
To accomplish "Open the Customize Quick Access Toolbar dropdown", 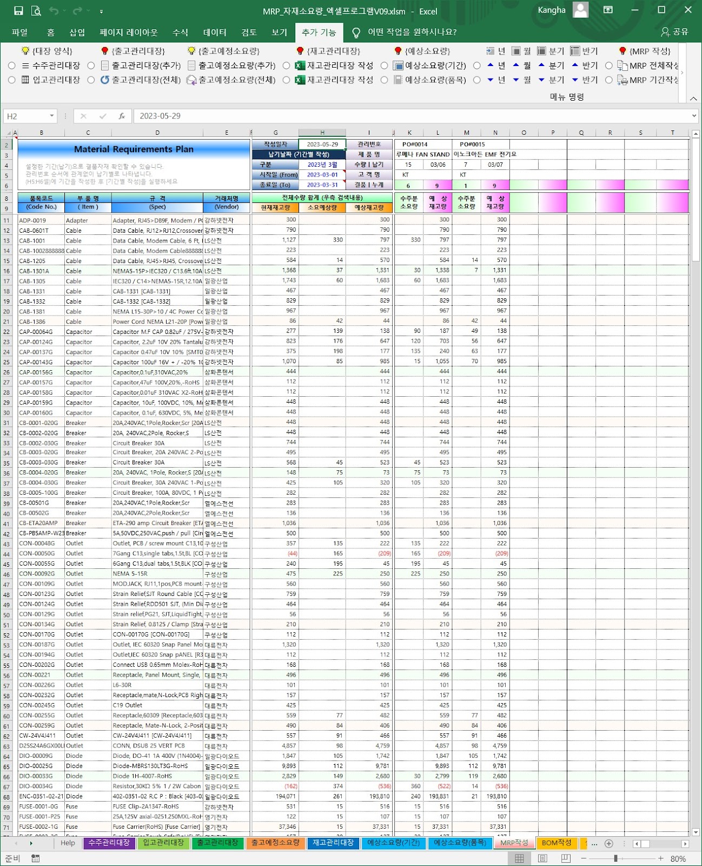I will 102,11.
